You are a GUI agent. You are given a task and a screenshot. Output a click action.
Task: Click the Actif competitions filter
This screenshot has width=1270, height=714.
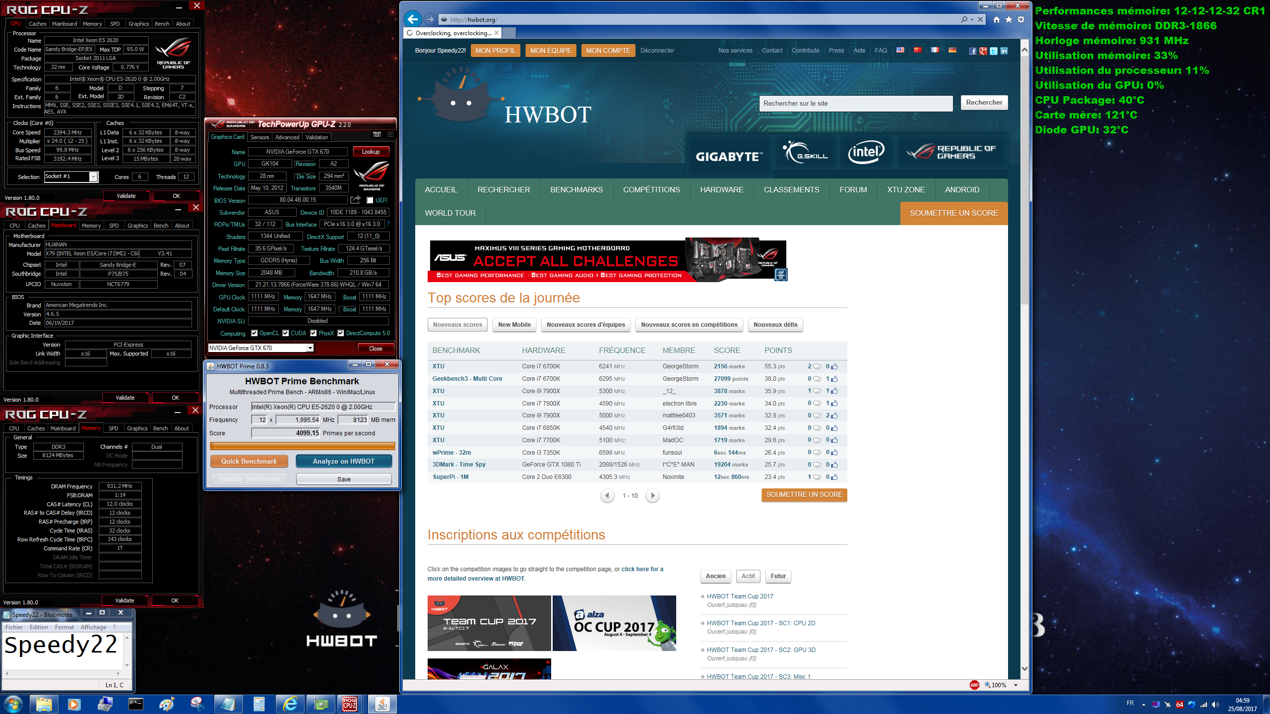point(748,576)
